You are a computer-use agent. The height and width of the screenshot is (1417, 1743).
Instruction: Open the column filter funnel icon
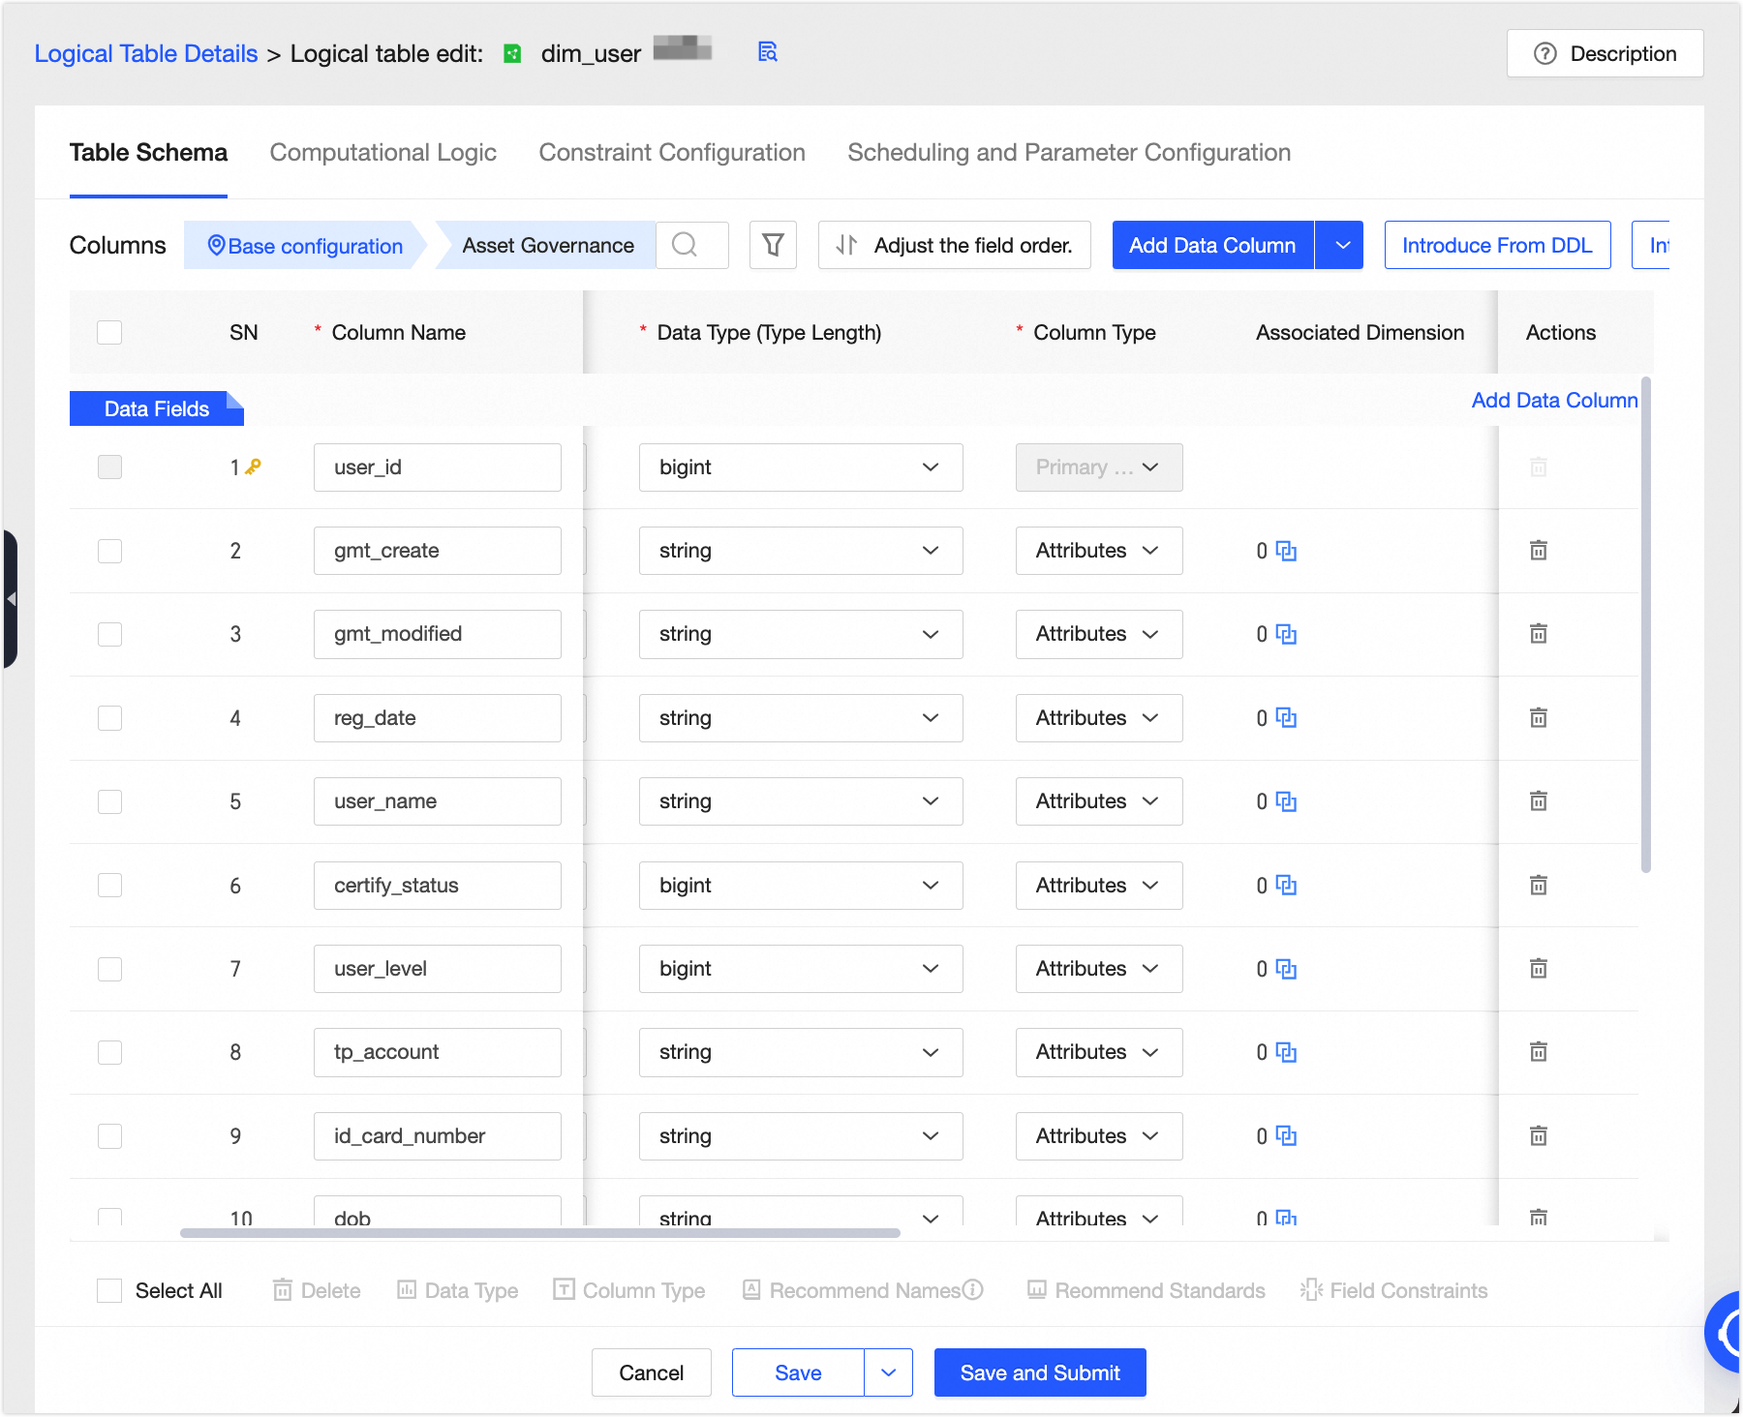773,245
